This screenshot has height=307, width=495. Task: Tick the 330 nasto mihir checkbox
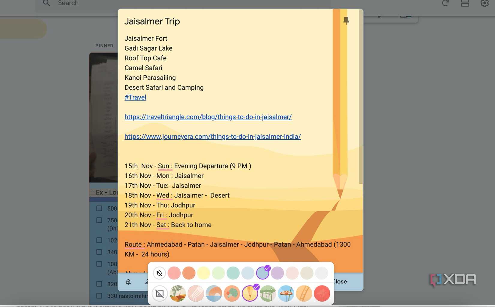click(x=99, y=296)
